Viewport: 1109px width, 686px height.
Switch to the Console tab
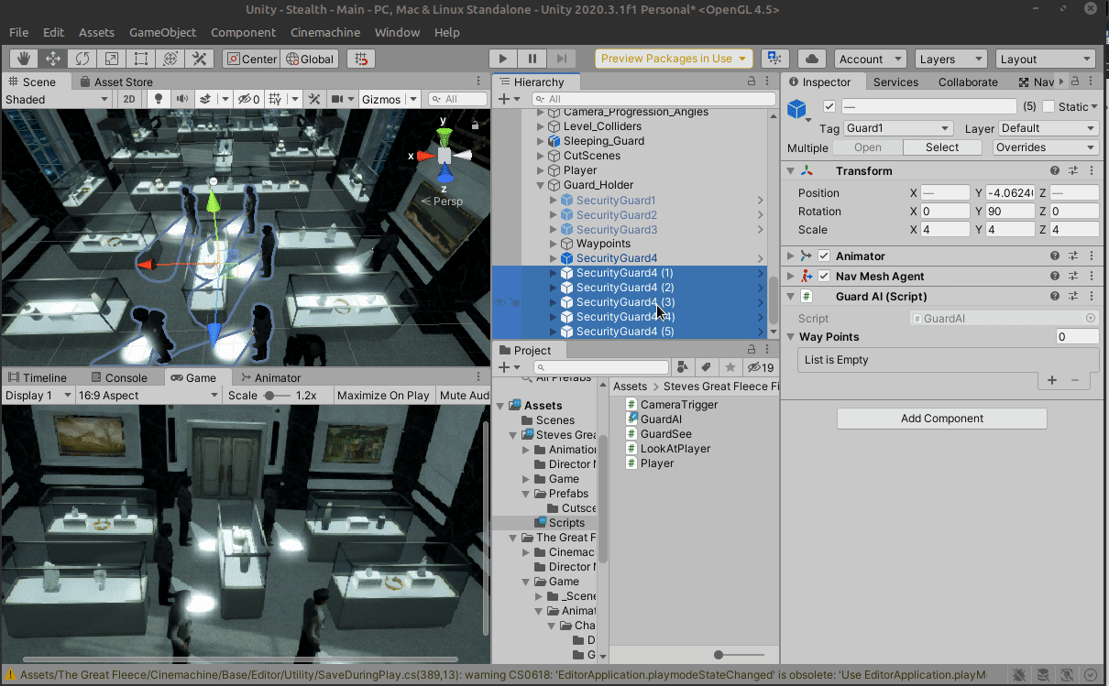(118, 377)
